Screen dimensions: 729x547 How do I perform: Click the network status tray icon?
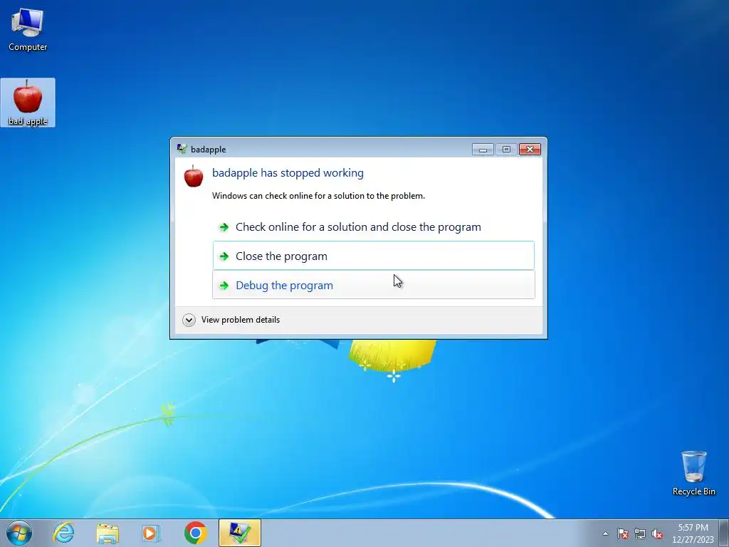tap(640, 533)
